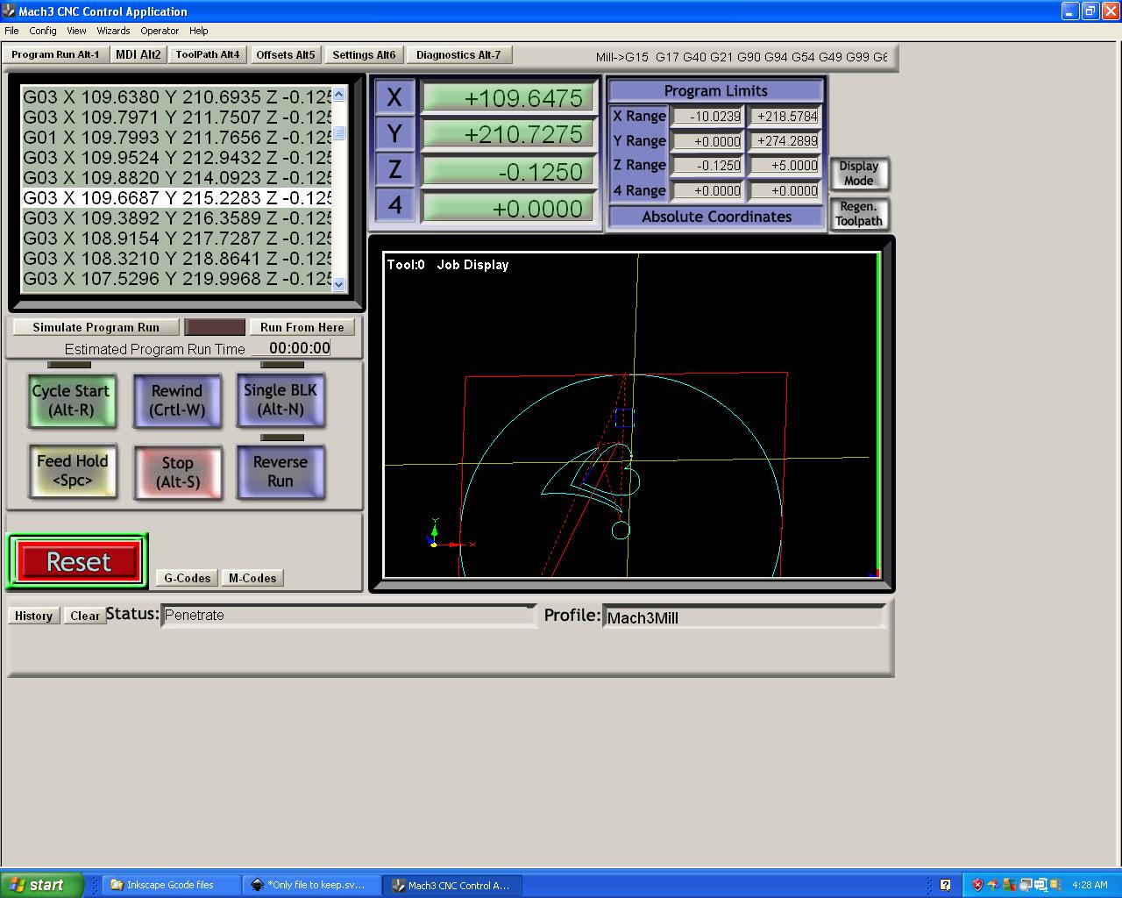Screen dimensions: 1122x898
Task: Open the Windows start menu
Action: coord(42,885)
